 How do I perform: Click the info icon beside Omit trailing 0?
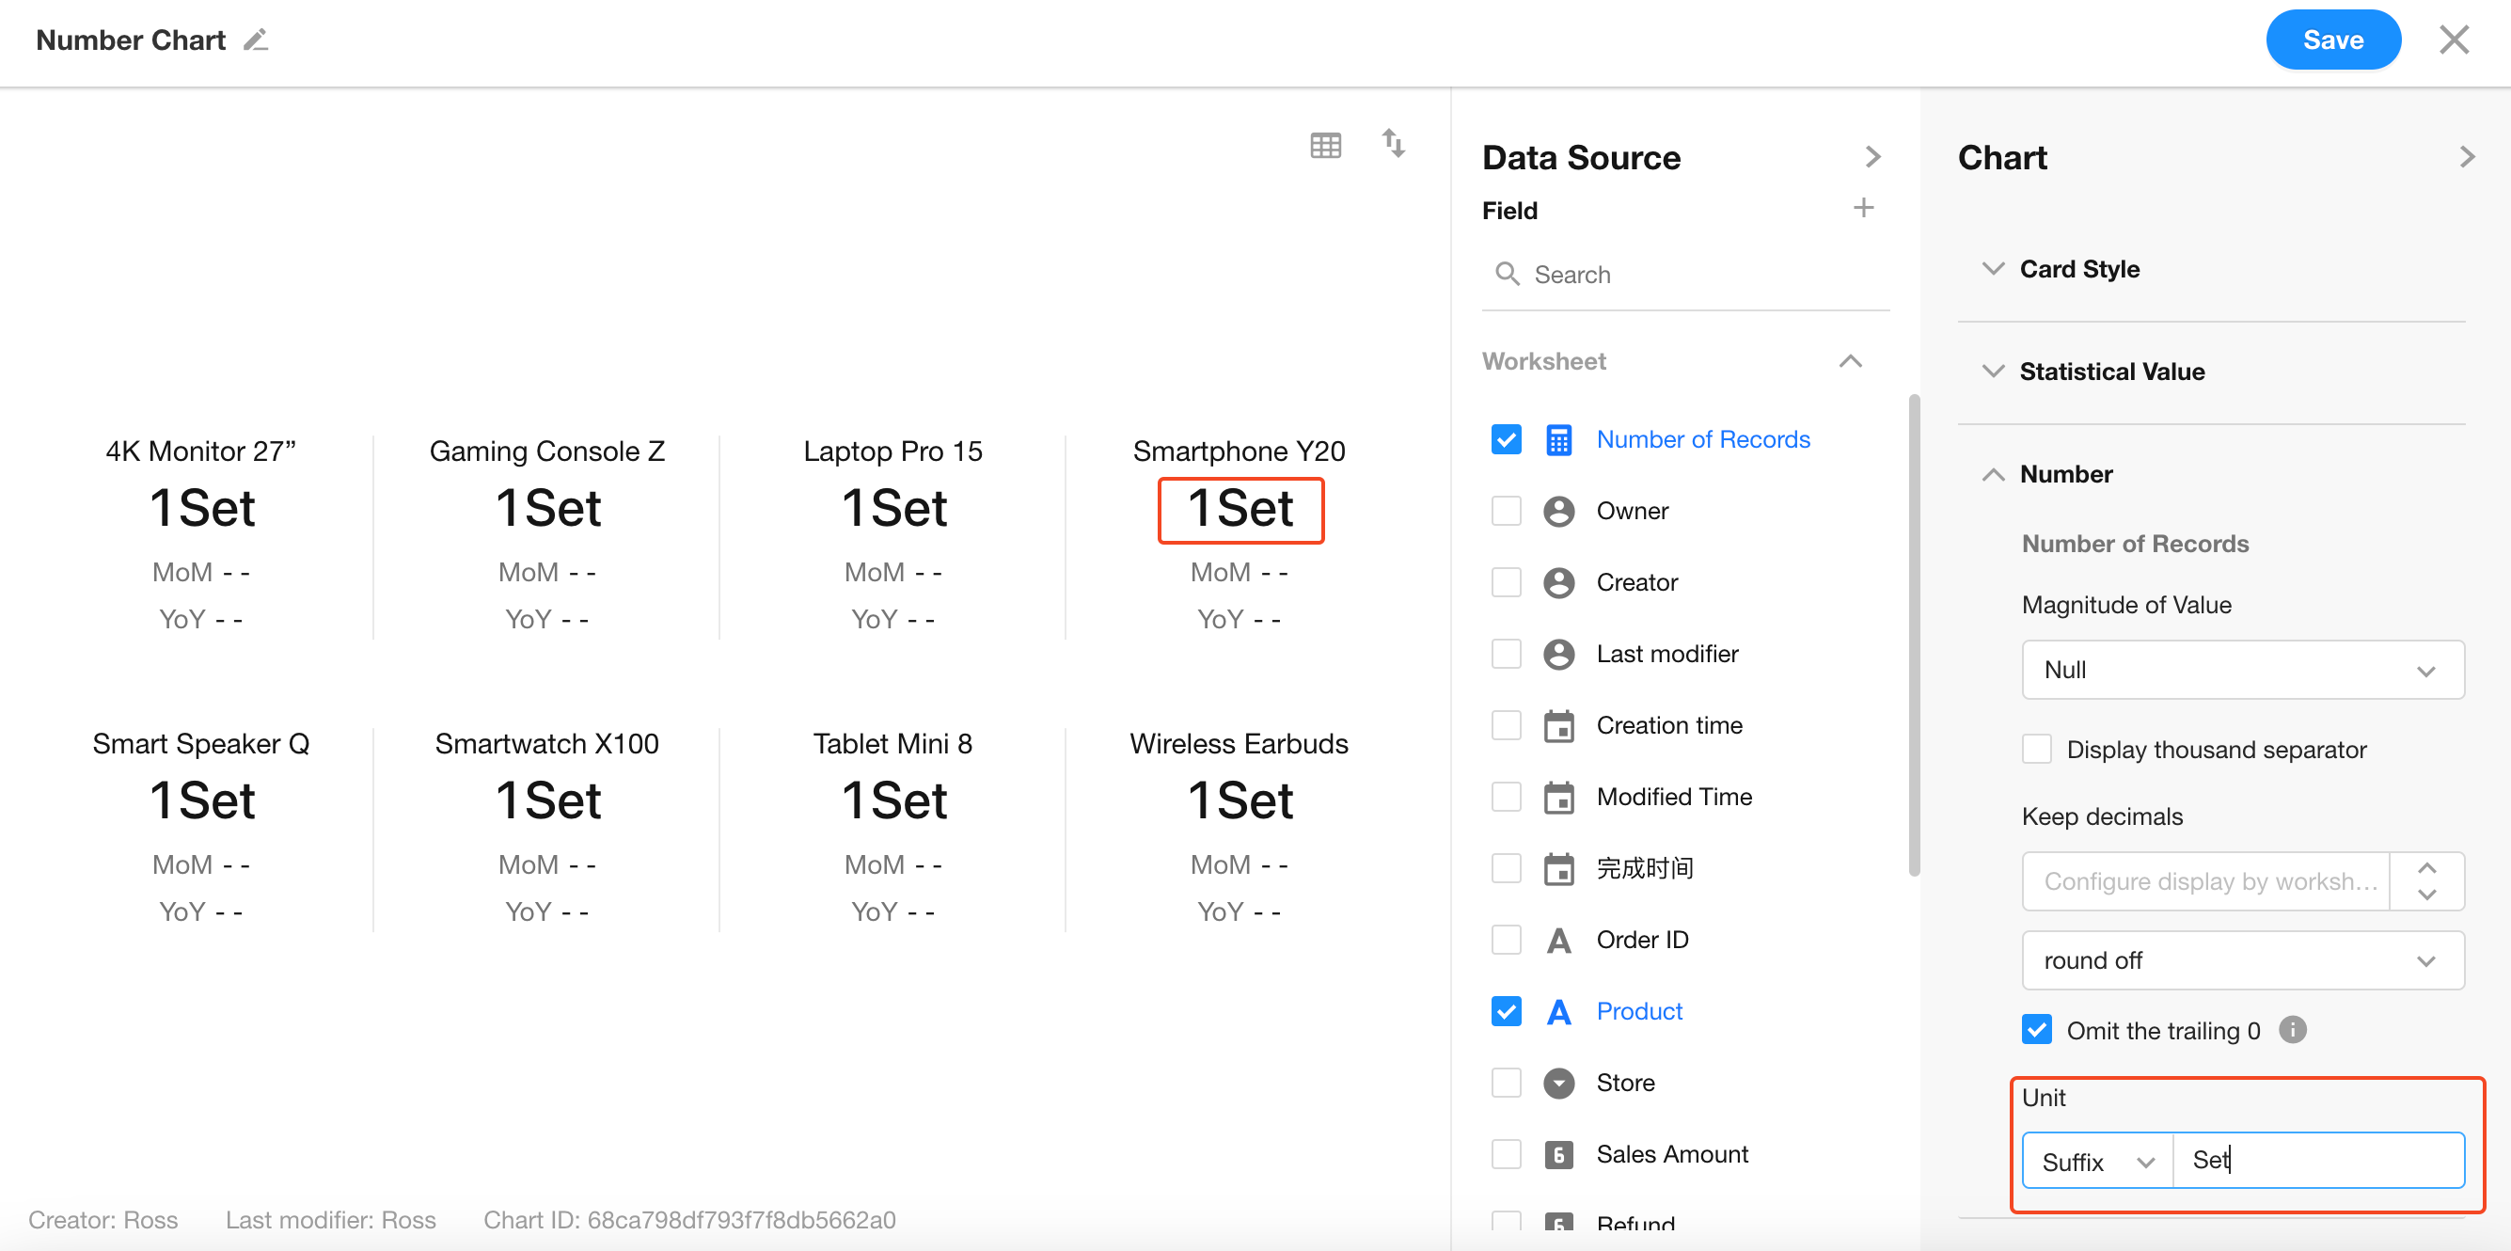point(2293,1030)
